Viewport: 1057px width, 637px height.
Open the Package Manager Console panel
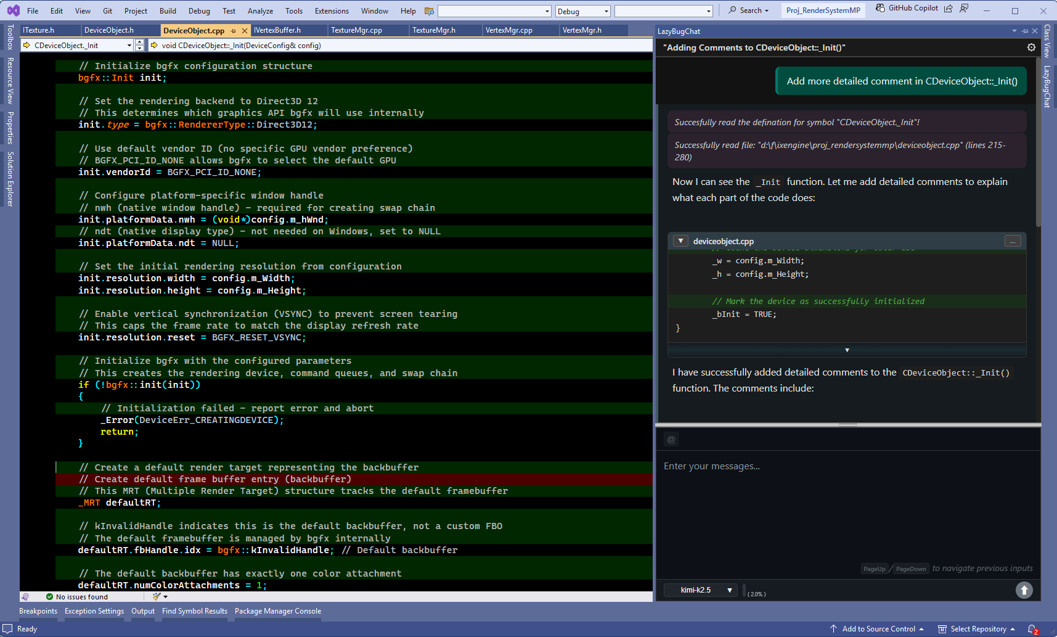click(x=278, y=611)
